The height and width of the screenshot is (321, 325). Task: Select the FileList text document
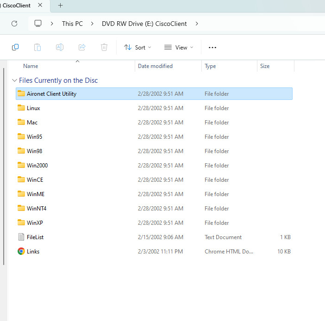point(154,237)
